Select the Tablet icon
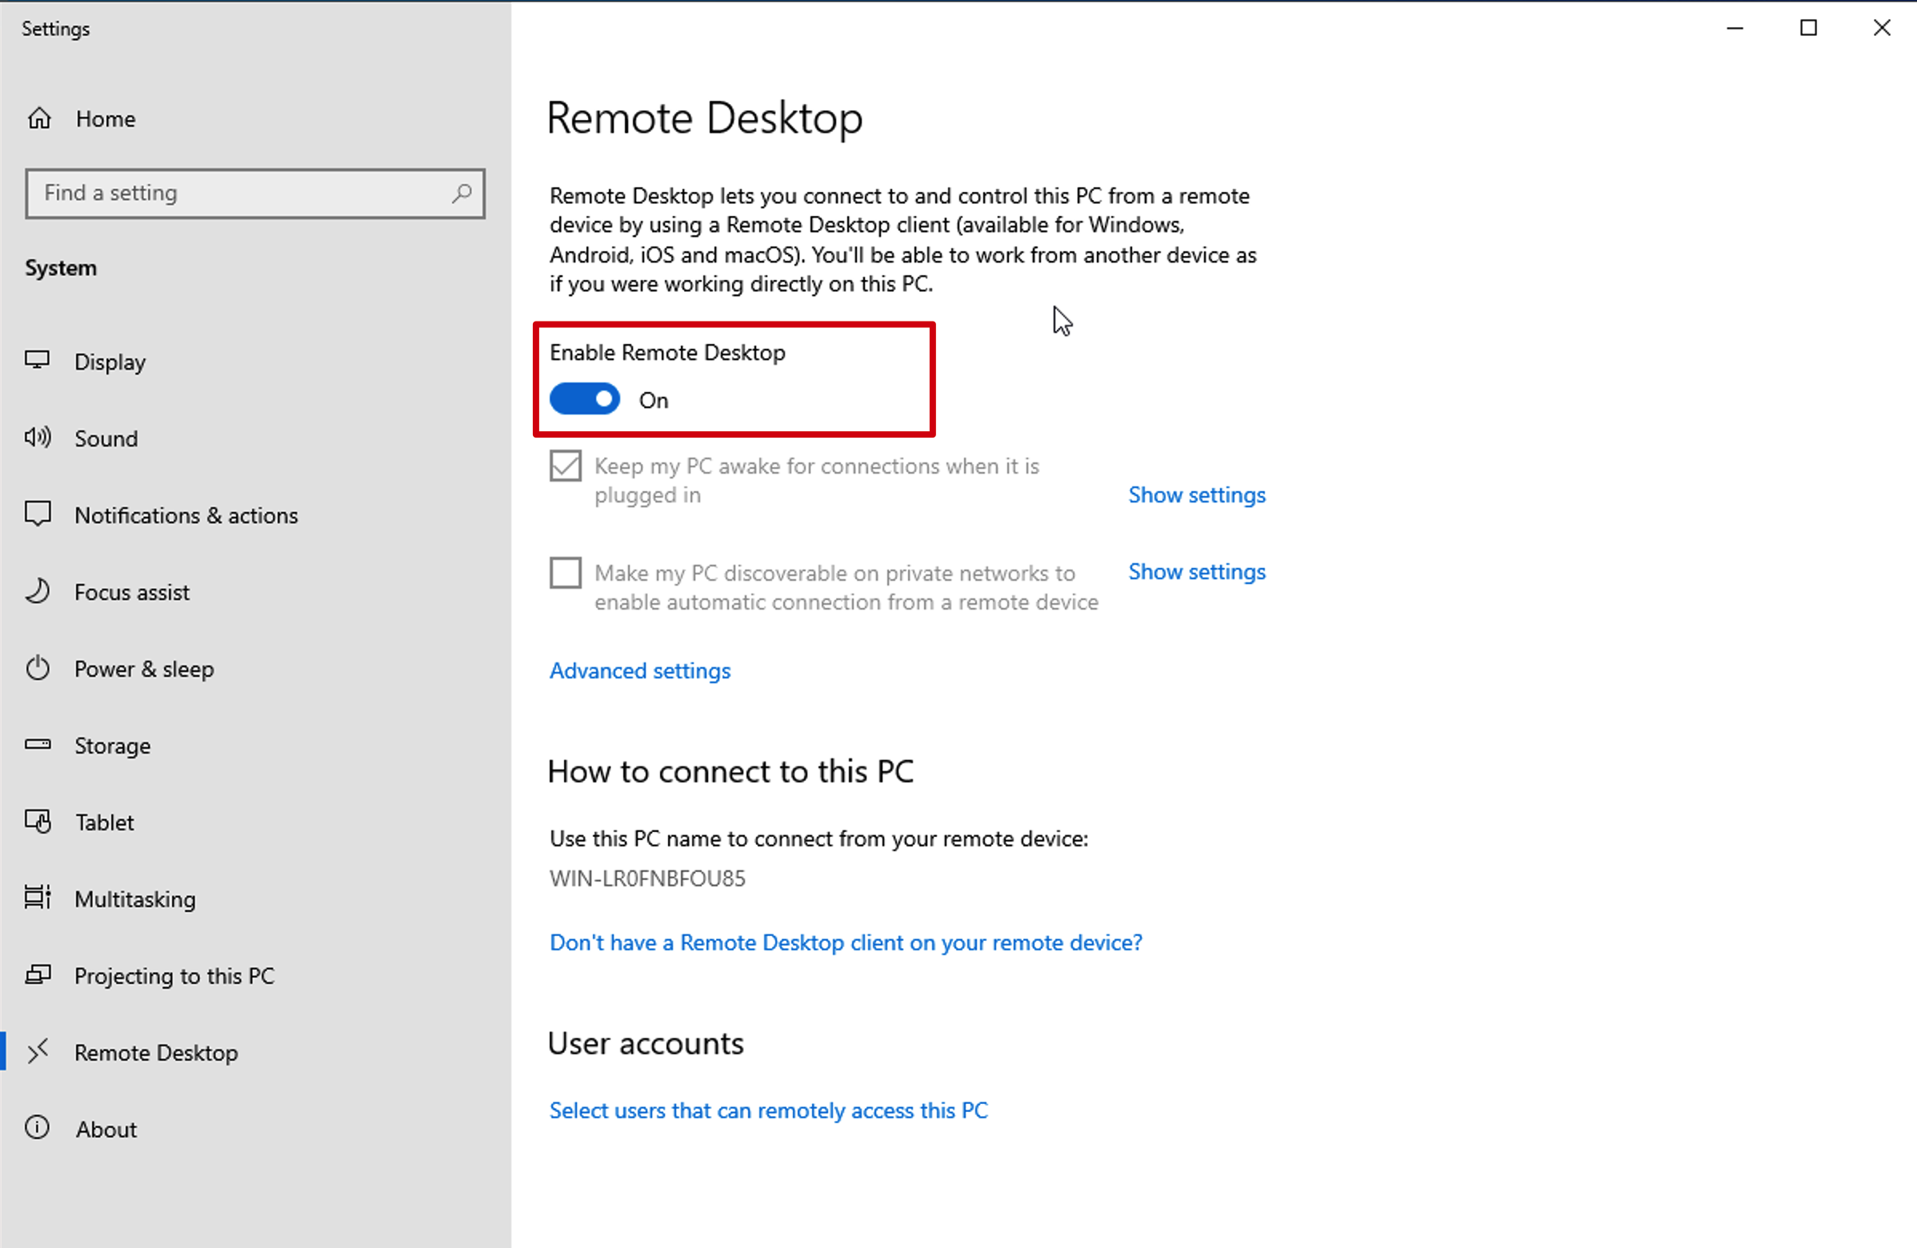The width and height of the screenshot is (1917, 1248). click(37, 822)
